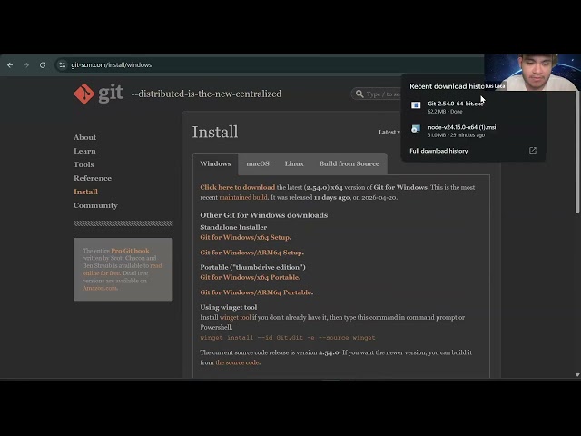Screen dimensions: 581x436
Task: Go back with the browser back arrow
Action: tap(10, 65)
